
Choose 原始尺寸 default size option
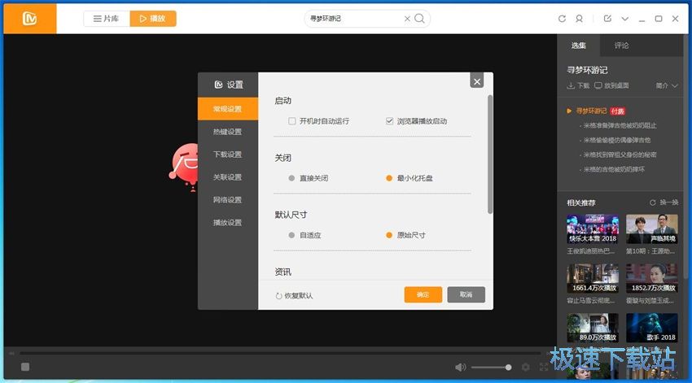pyautogui.click(x=389, y=235)
